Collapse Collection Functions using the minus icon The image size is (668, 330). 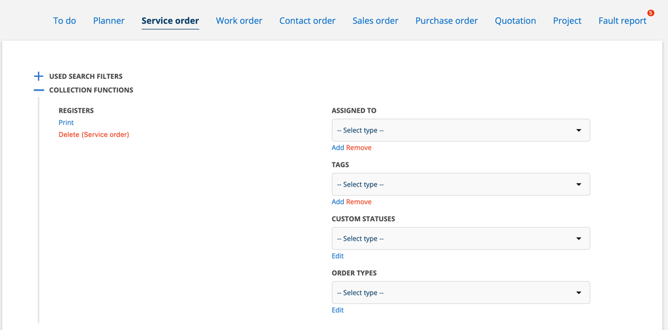(38, 90)
